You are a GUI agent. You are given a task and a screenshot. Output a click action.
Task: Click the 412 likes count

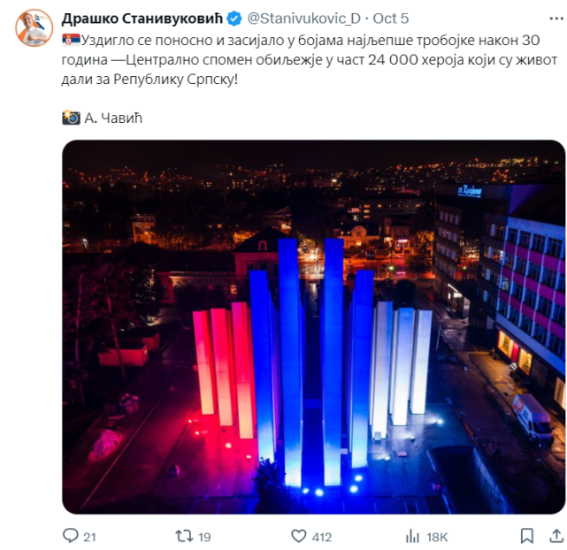[321, 537]
